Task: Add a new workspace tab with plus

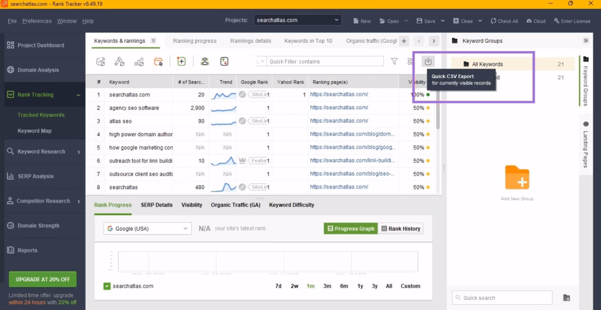Action: point(404,41)
